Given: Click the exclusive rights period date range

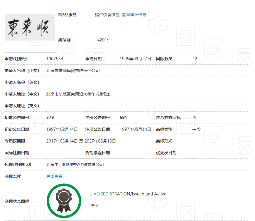Looking at the screenshot, I should pyautogui.click(x=81, y=141).
